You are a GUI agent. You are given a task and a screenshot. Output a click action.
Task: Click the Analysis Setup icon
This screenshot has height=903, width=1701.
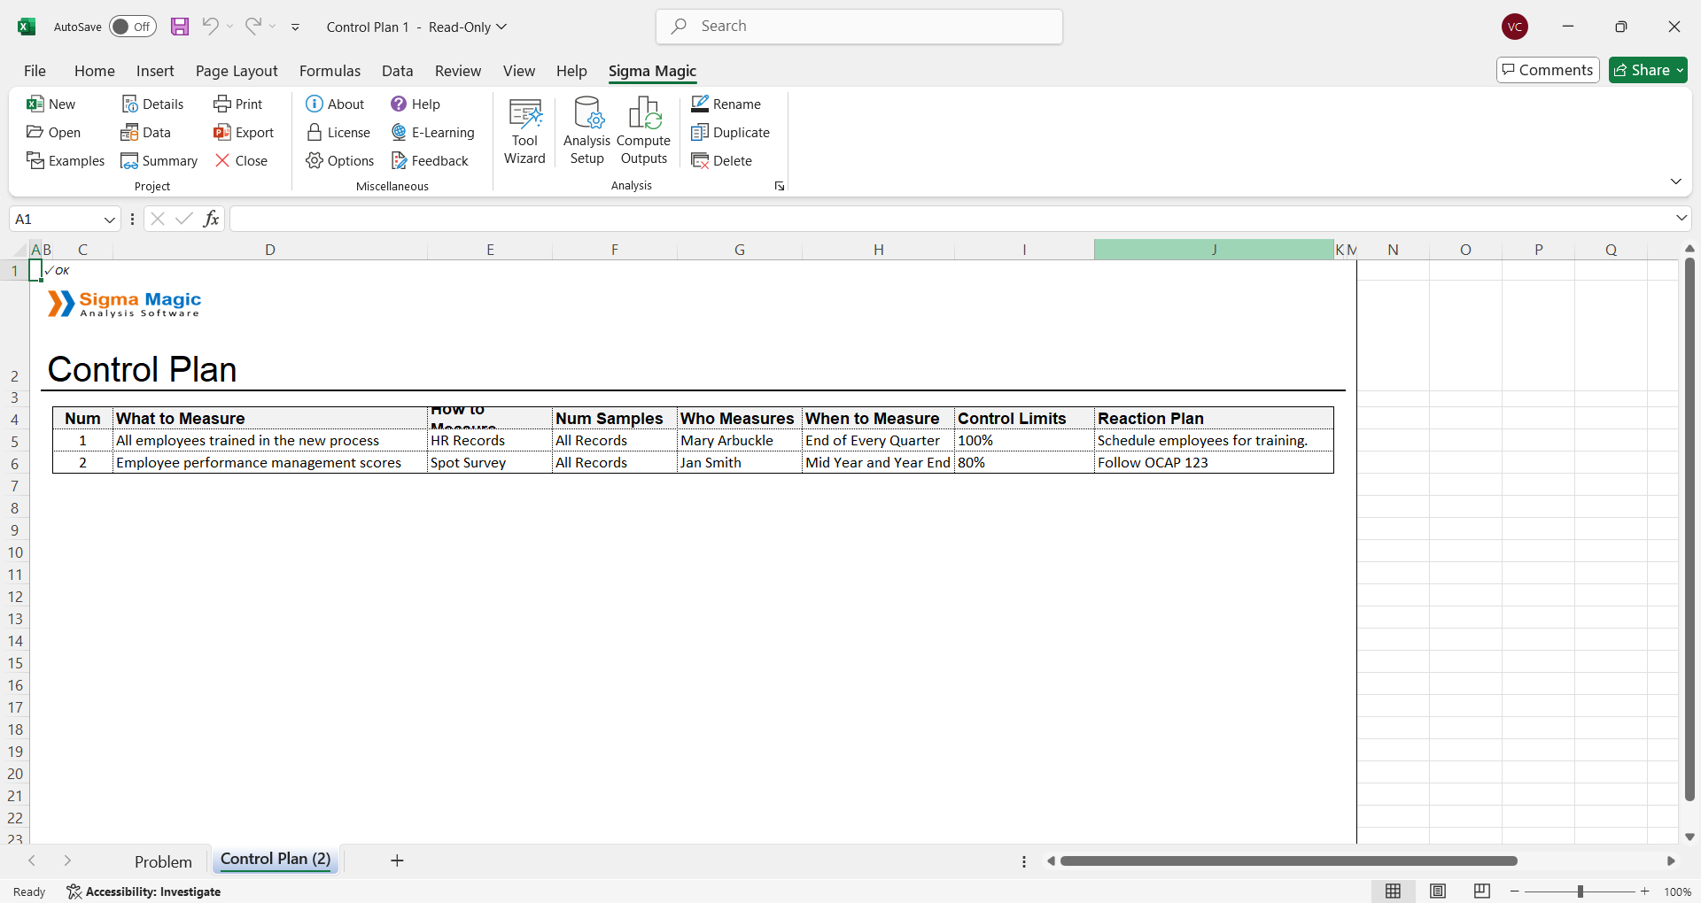coord(586,131)
